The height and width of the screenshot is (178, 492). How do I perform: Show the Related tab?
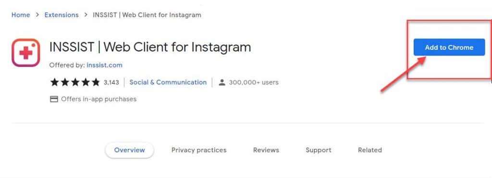[x=370, y=150]
